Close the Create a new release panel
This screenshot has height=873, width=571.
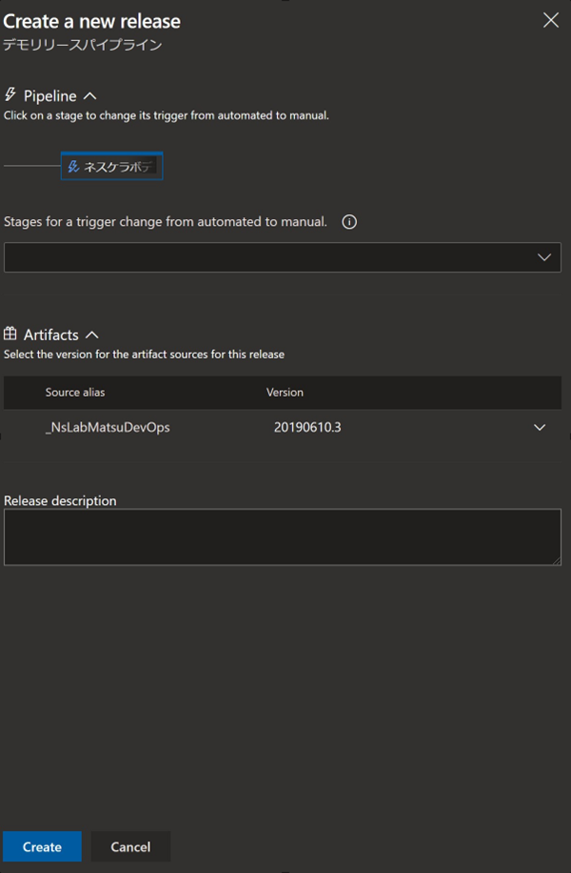click(550, 21)
